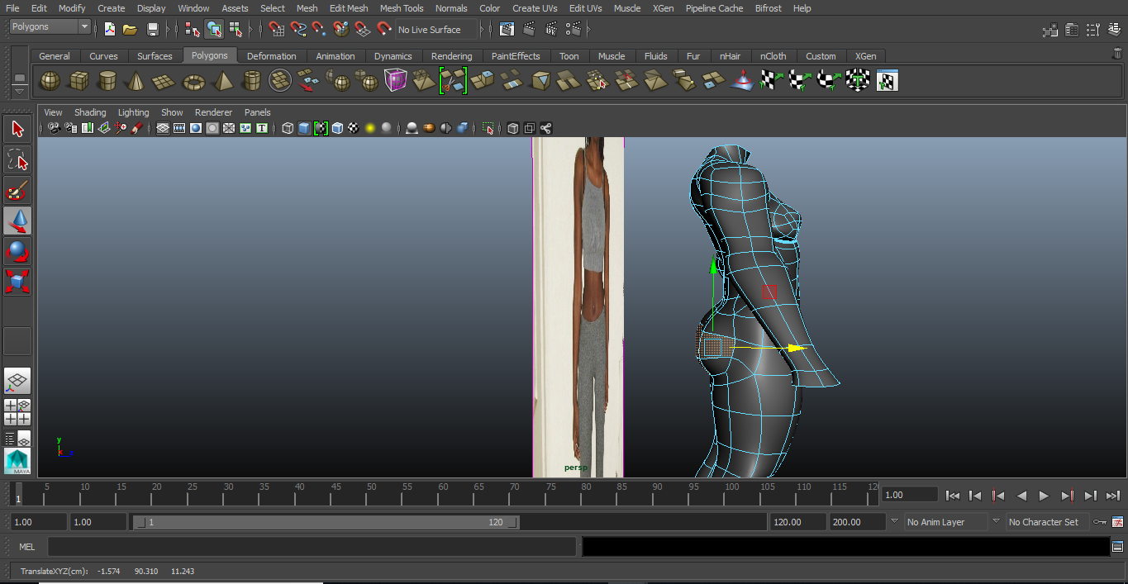This screenshot has height=584, width=1128.
Task: Switch to the Deformation shelf tab
Action: tap(271, 56)
